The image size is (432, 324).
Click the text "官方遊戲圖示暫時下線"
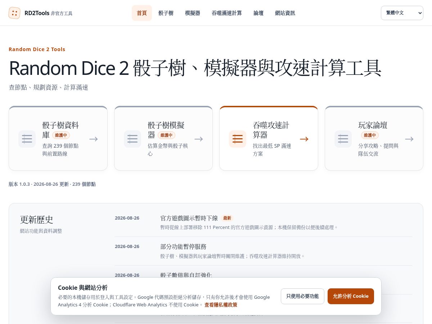coord(189,218)
